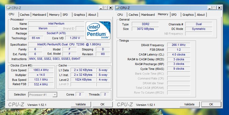Close the left CPU-Z window
Screen dimensions: 229x115
111,8
